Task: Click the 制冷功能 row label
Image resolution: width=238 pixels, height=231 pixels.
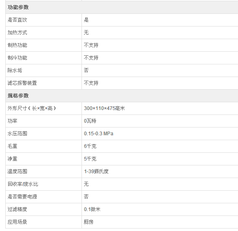Action: 17,58
